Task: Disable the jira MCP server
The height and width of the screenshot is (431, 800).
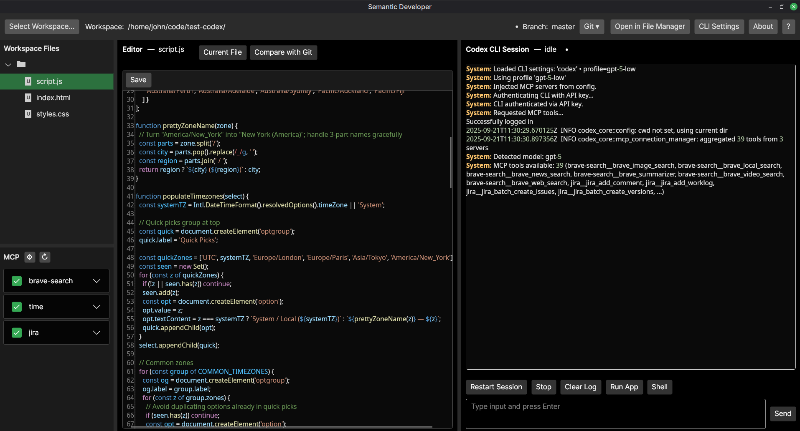Action: pyautogui.click(x=17, y=333)
